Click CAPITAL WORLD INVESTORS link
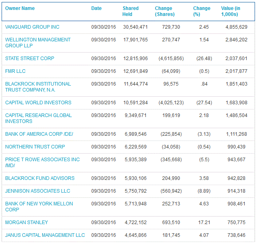This screenshot has width=257, height=244. point(38,103)
